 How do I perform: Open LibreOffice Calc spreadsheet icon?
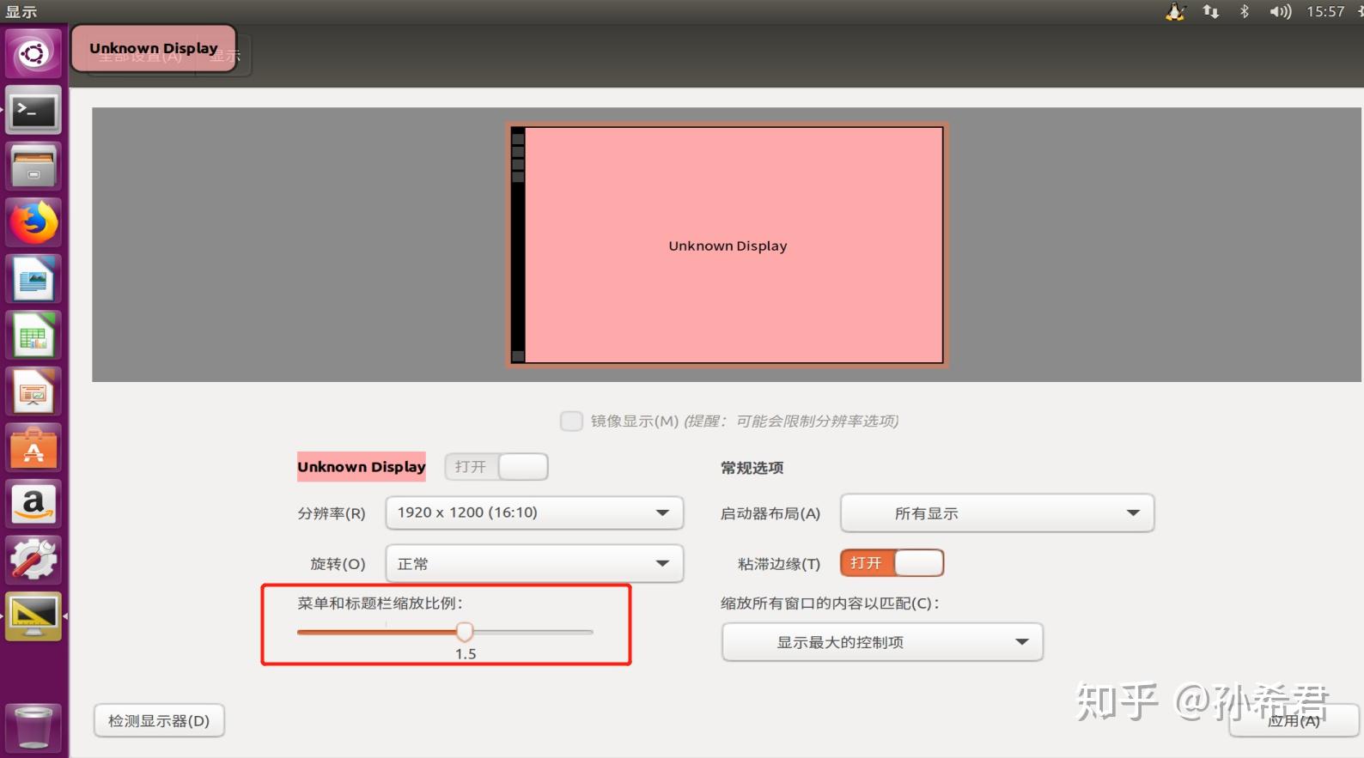click(33, 336)
